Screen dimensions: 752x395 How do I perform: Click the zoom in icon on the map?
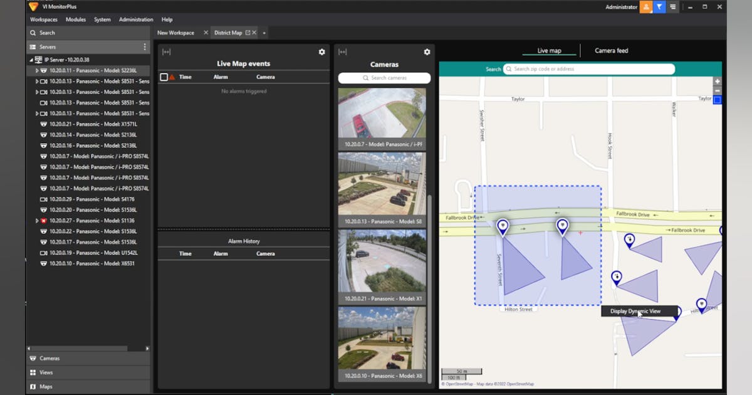pyautogui.click(x=716, y=81)
